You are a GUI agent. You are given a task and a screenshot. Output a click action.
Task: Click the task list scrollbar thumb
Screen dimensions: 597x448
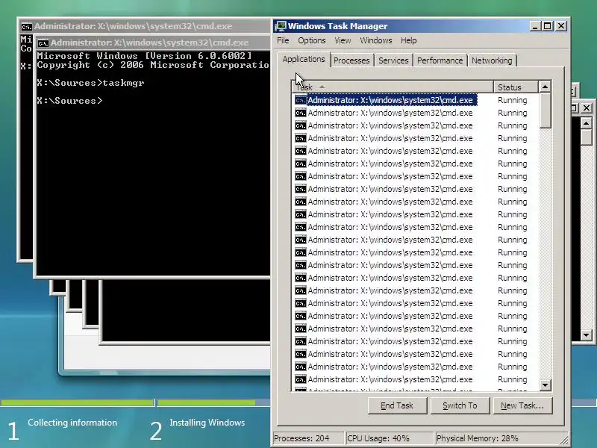pos(546,111)
